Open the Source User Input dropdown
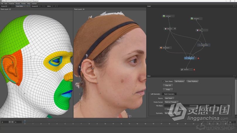237x133 pixels. [x=169, y=98]
